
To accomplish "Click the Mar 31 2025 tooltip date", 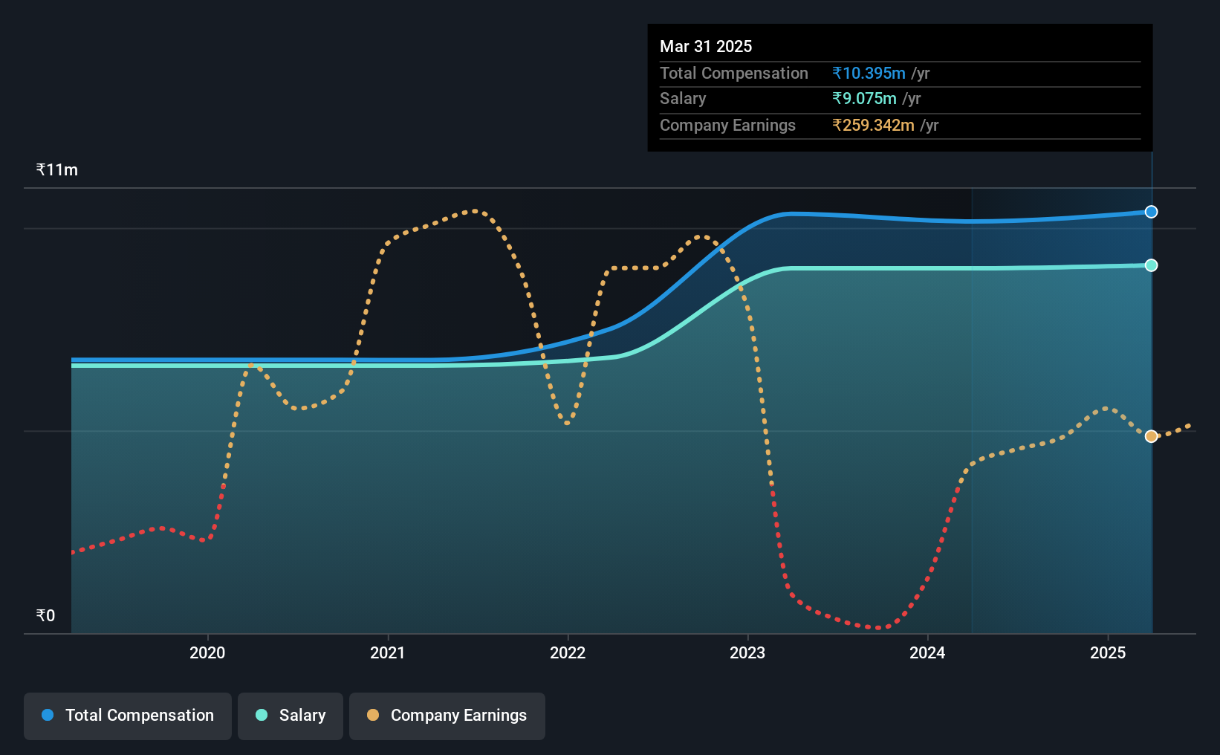I will pyautogui.click(x=706, y=46).
